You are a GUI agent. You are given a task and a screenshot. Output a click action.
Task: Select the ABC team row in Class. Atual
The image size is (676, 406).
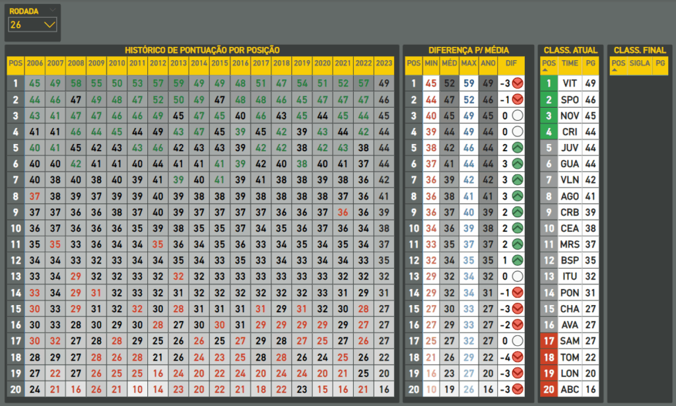569,389
